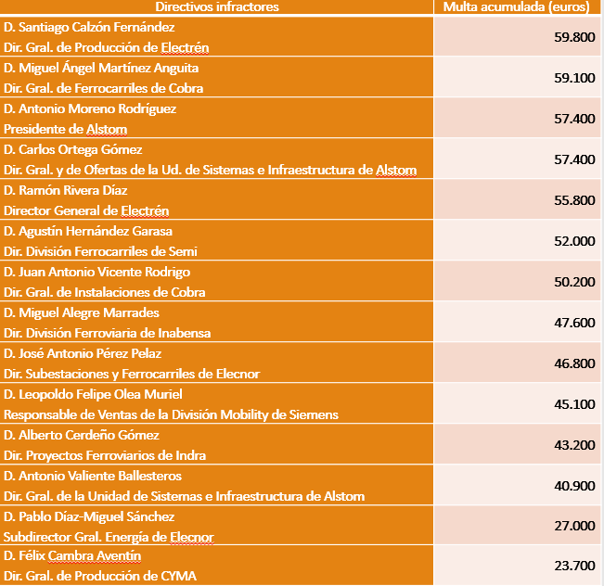Select the fine amount 52.000
This screenshot has height=586, width=604.
[574, 241]
